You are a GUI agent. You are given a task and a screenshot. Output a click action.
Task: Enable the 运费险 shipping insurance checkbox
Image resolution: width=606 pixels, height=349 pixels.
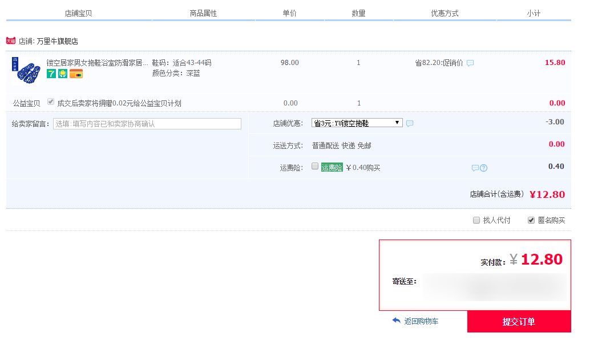click(x=315, y=167)
